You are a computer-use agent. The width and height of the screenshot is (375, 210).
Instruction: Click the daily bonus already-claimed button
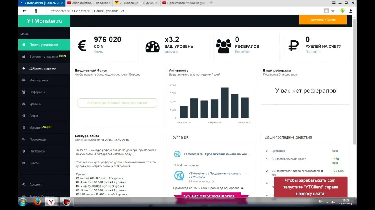click(117, 103)
